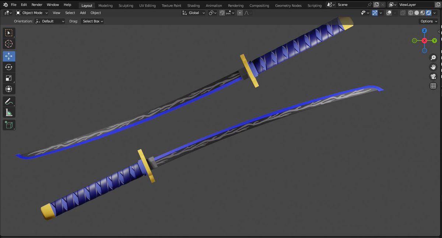Activate the Cursor tool
Screen dimensions: 442x238
9,44
